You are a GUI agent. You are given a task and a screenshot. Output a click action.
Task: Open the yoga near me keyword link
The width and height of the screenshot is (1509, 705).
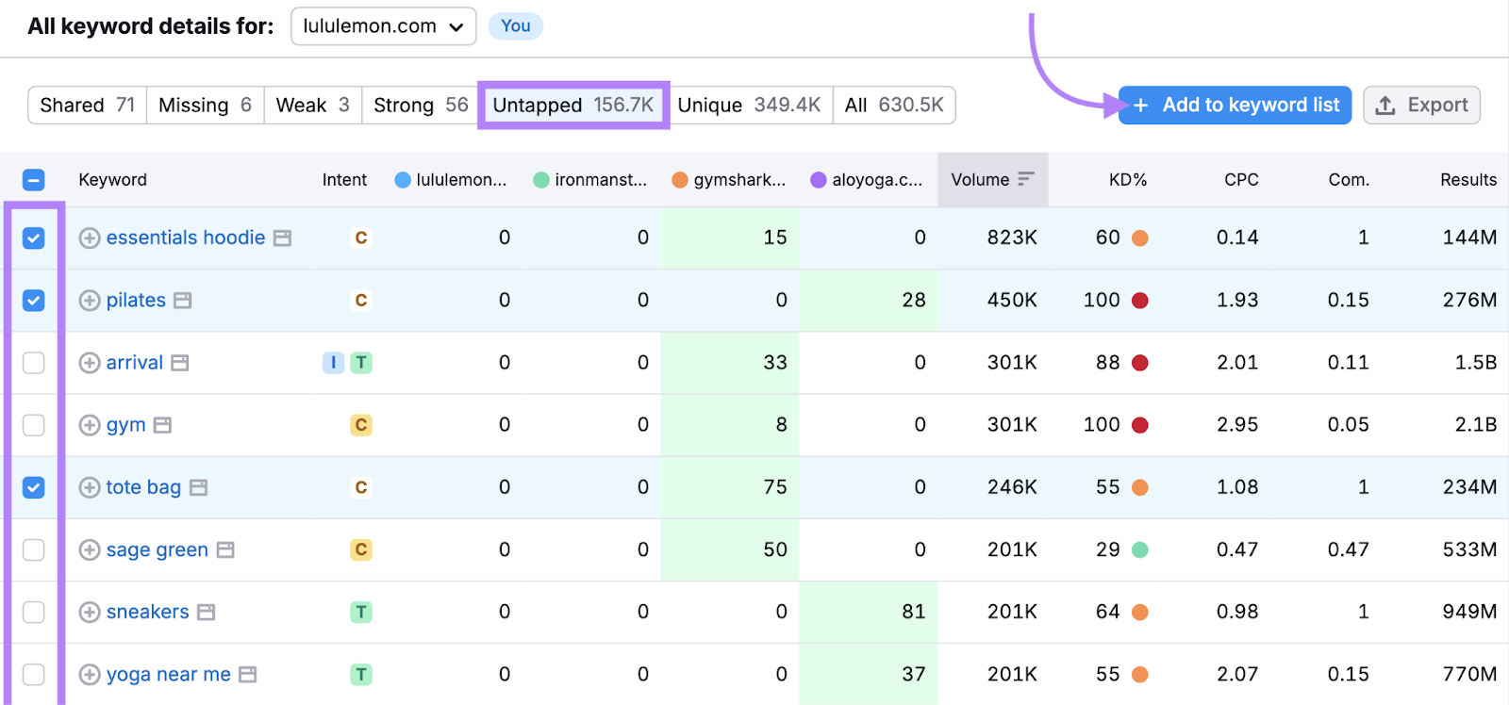(x=169, y=674)
